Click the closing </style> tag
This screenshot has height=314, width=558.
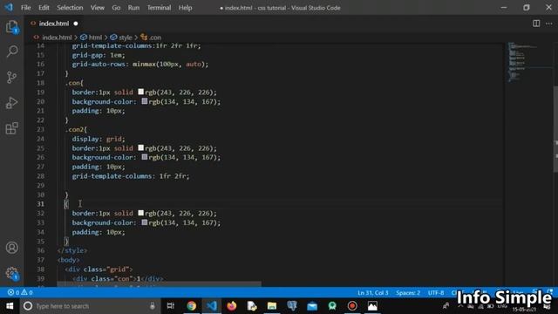coord(72,250)
